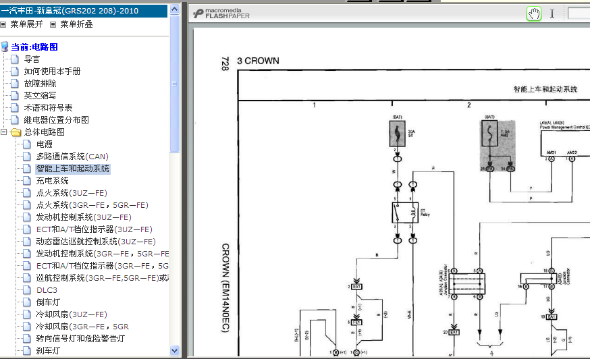Click page icon next to 电源
The height and width of the screenshot is (359, 590).
tap(27, 144)
